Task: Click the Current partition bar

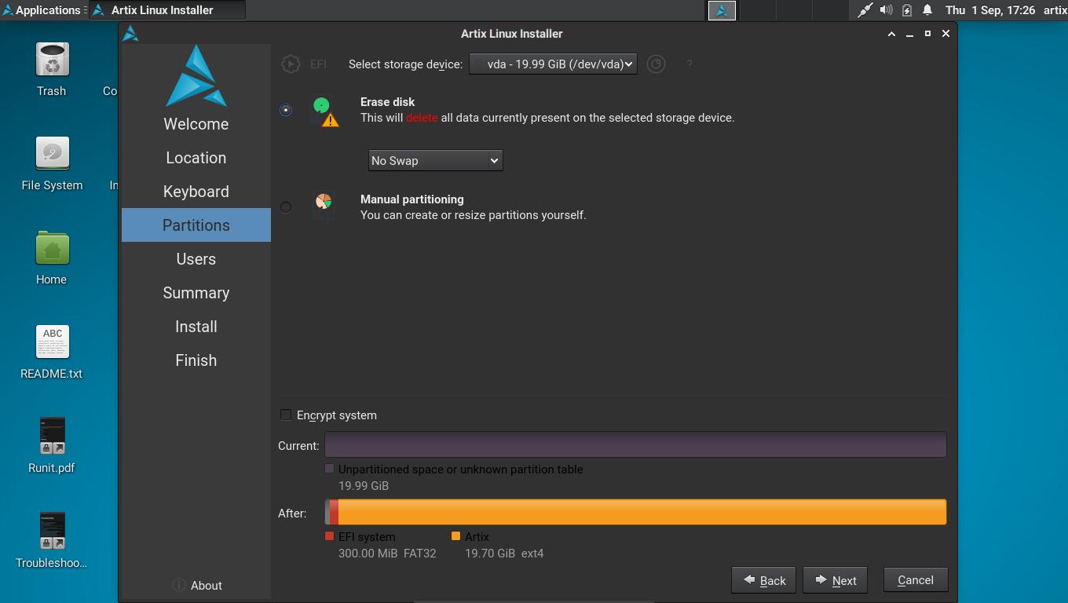Action: tap(635, 445)
